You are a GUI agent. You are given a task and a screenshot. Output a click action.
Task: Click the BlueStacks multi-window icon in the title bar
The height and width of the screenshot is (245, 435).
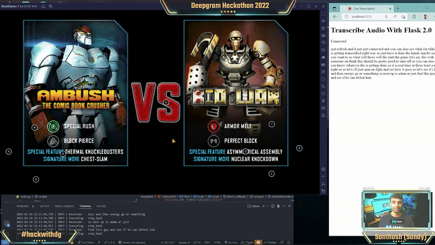point(51,7)
